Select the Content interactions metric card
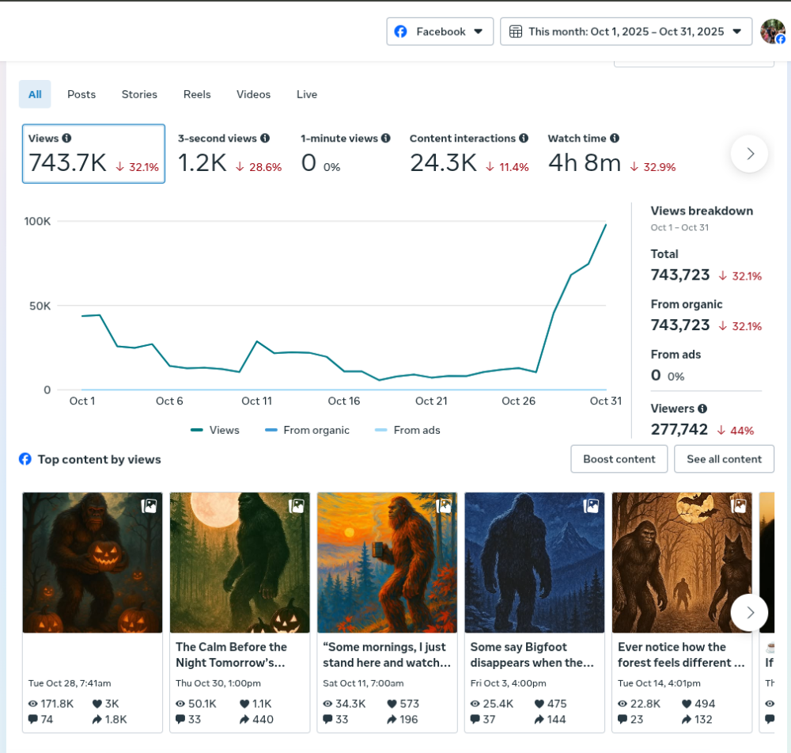The width and height of the screenshot is (791, 753). coord(469,154)
